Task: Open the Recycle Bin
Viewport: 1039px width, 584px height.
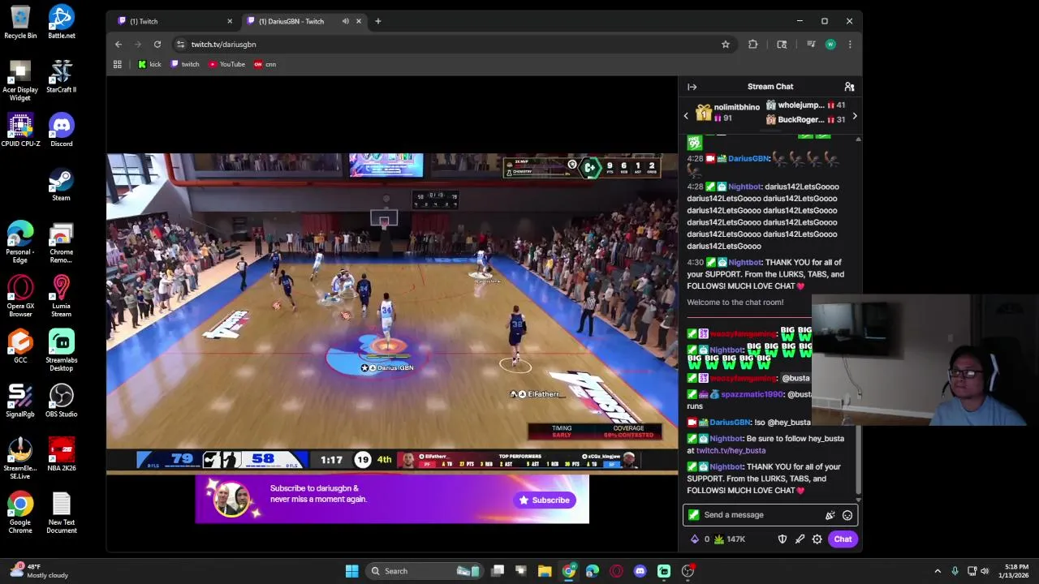Action: click(x=20, y=22)
